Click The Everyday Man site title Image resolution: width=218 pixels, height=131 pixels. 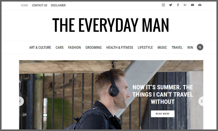pyautogui.click(x=111, y=25)
